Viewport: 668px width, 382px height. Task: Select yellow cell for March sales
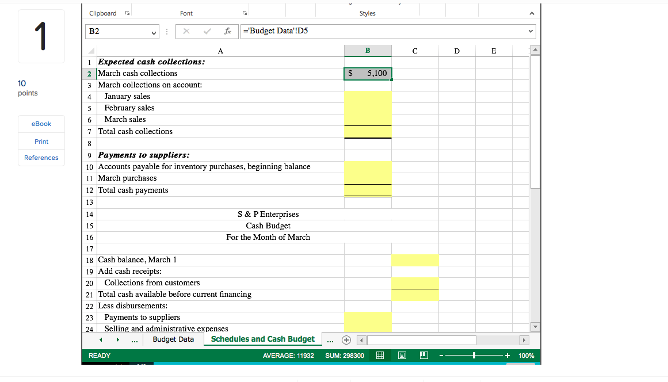coord(368,120)
